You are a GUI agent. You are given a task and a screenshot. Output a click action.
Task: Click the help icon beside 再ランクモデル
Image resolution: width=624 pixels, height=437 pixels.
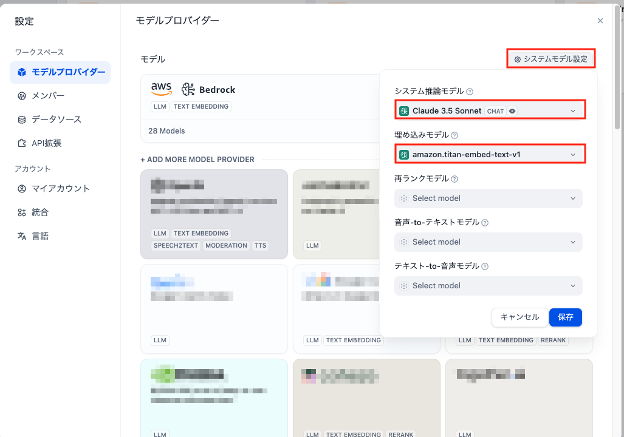point(454,179)
